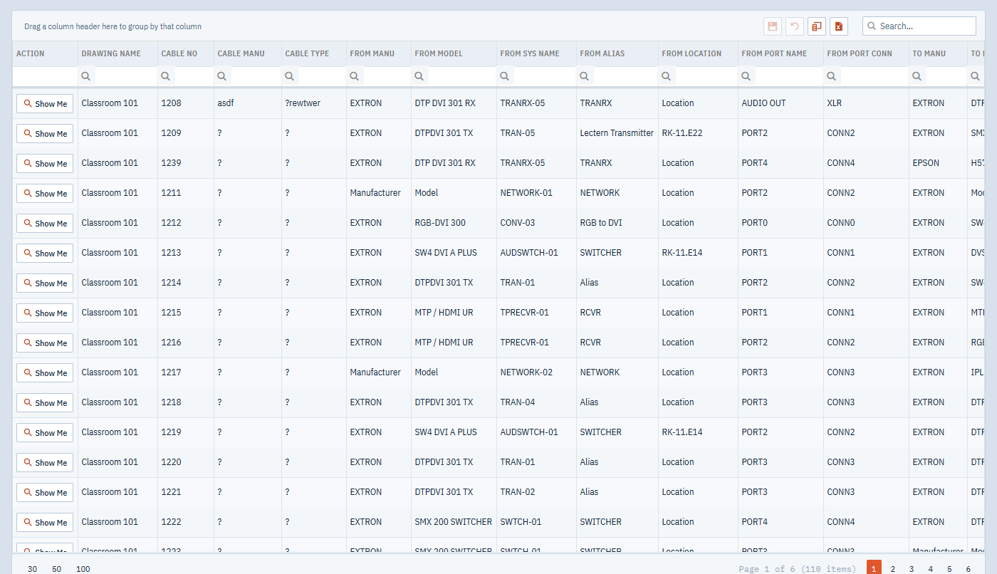The height and width of the screenshot is (574, 997).
Task: Open the column chooser icon
Action: coord(817,26)
